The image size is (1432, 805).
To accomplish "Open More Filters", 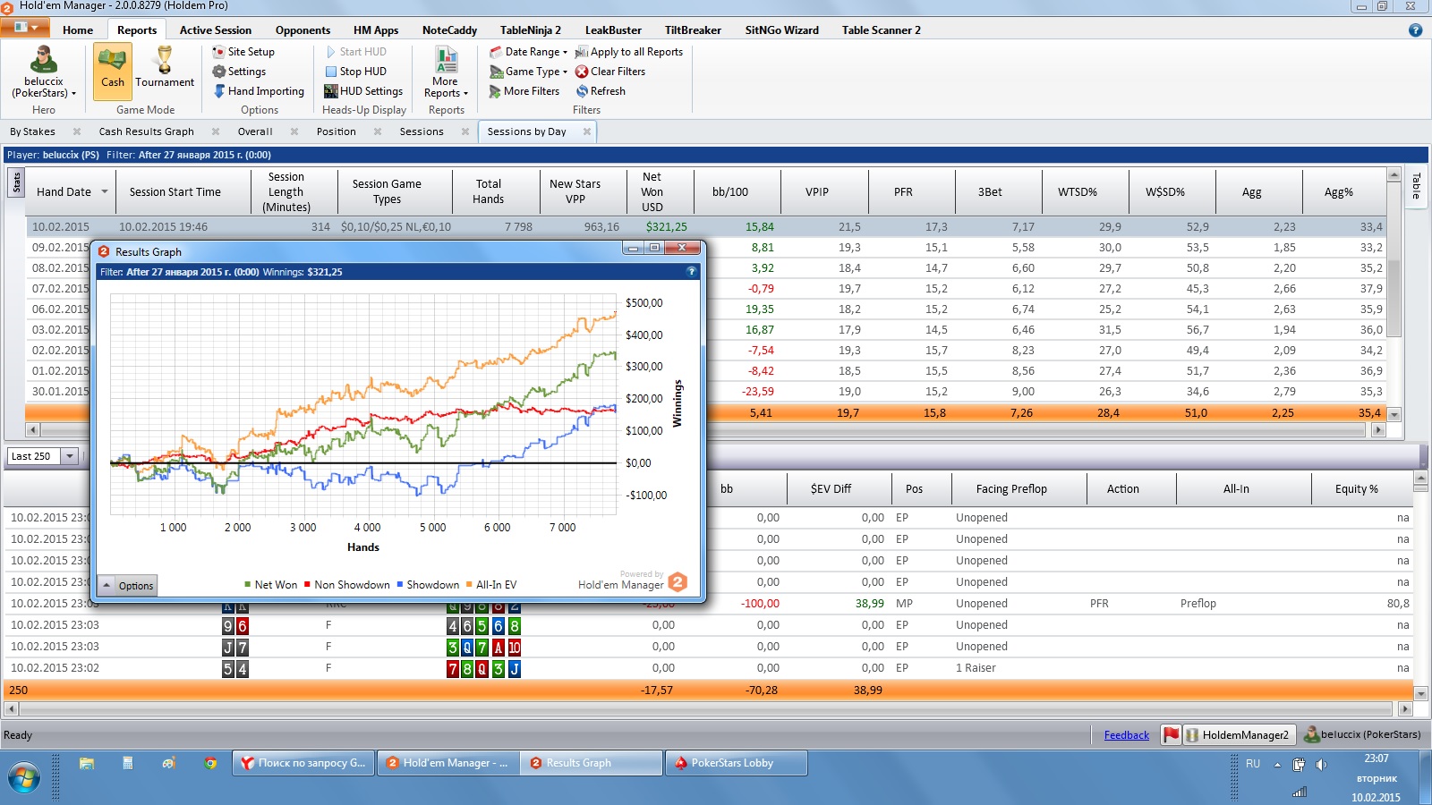I will point(524,91).
